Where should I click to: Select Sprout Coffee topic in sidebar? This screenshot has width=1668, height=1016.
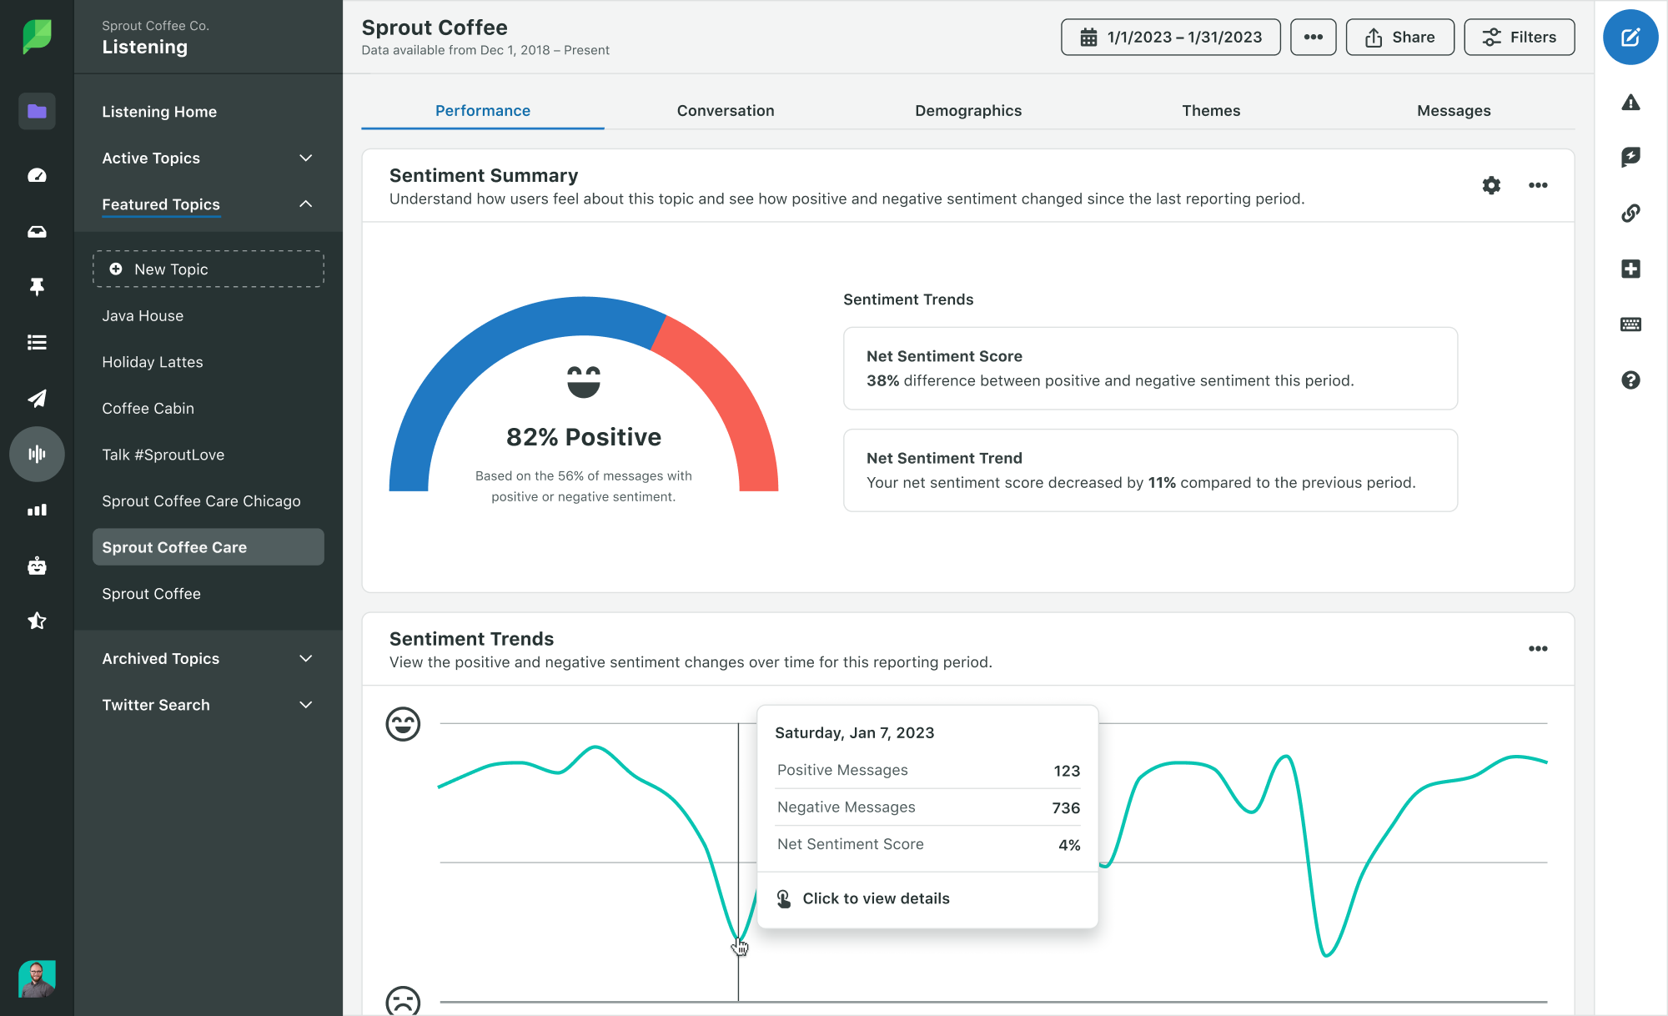pos(150,593)
